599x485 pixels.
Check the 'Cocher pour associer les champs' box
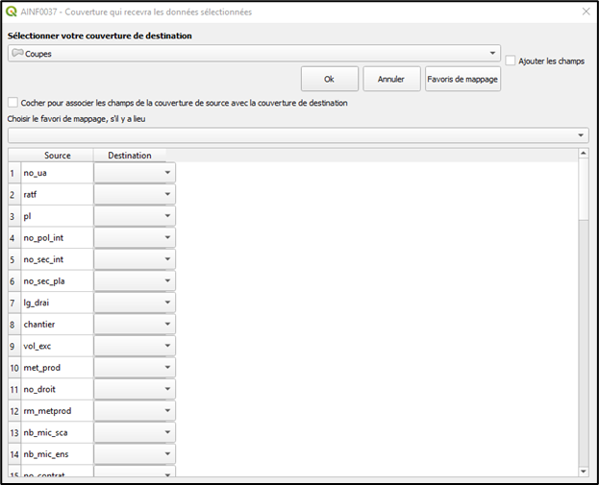pos(12,103)
